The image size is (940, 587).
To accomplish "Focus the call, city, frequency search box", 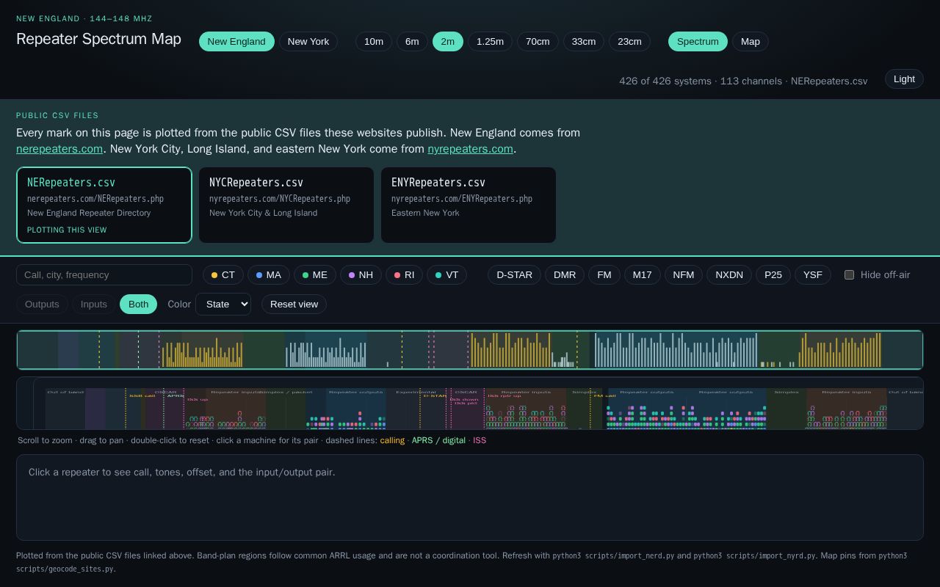I will [104, 274].
